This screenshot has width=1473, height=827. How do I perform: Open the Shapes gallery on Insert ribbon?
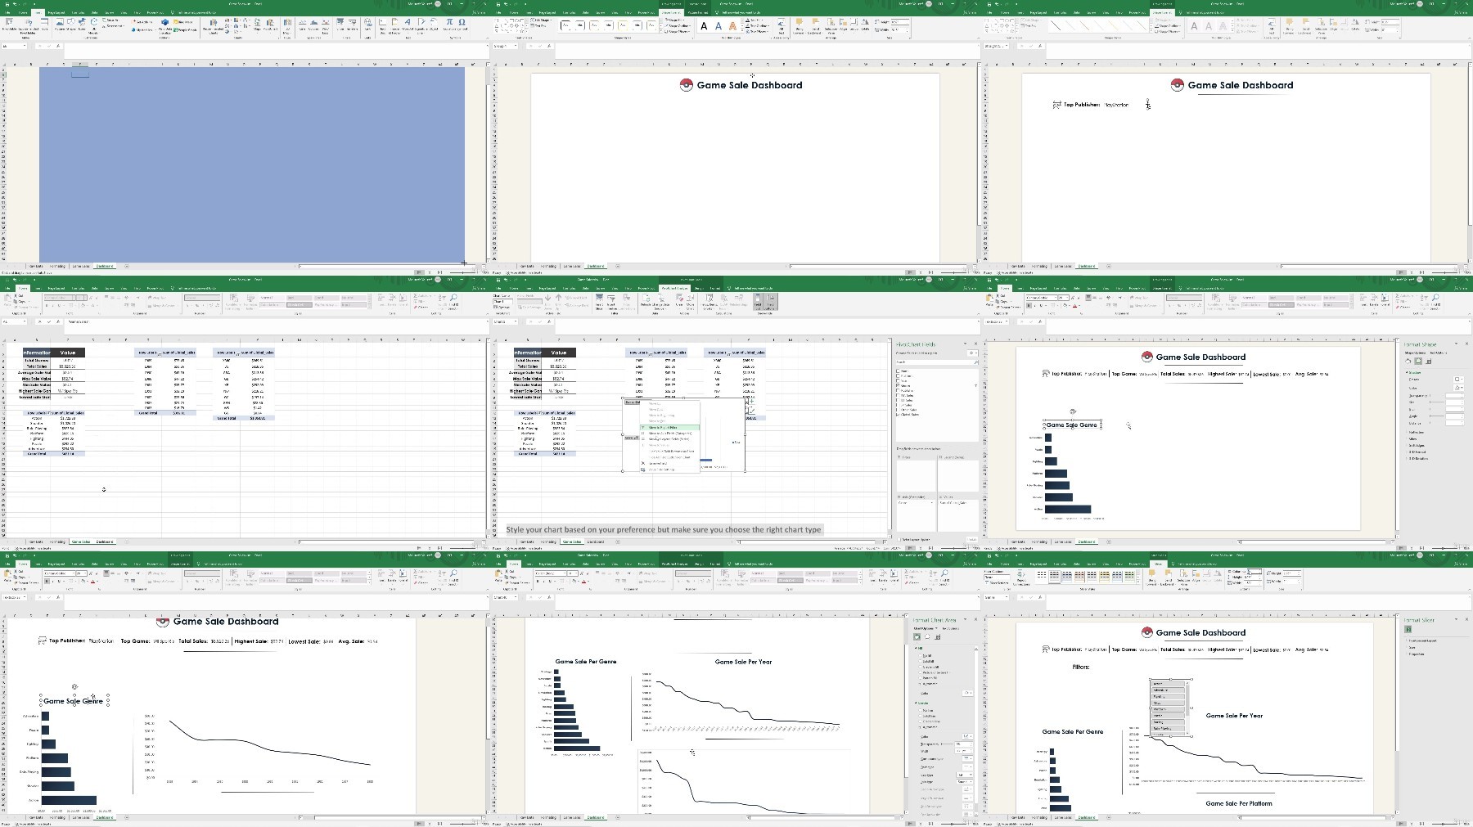click(71, 25)
